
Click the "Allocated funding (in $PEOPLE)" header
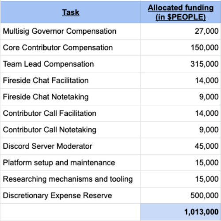pyautogui.click(x=181, y=12)
